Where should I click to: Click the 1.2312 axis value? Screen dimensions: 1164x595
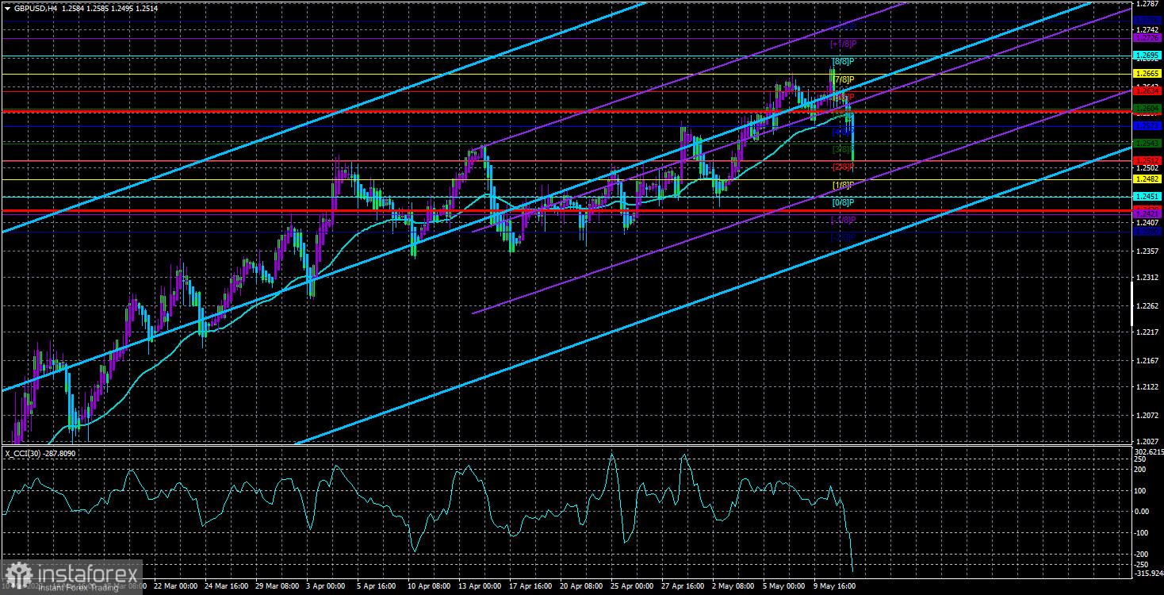click(x=1148, y=278)
